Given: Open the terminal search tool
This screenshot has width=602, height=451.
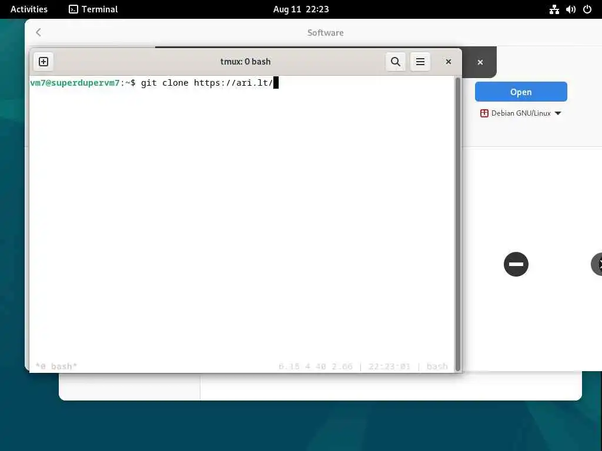Looking at the screenshot, I should coord(396,62).
